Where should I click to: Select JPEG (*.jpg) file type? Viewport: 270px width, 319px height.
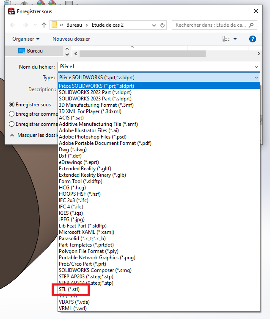coord(159,219)
